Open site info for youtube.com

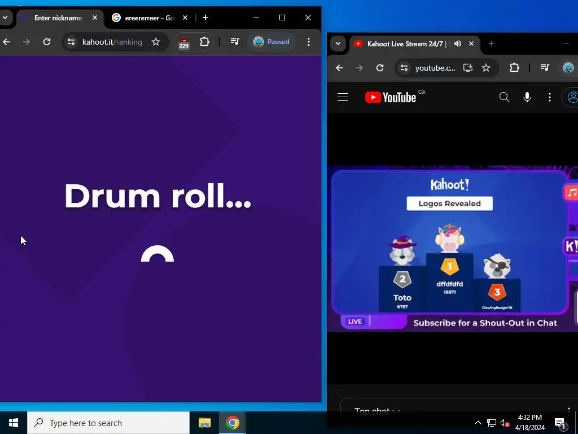[404, 68]
